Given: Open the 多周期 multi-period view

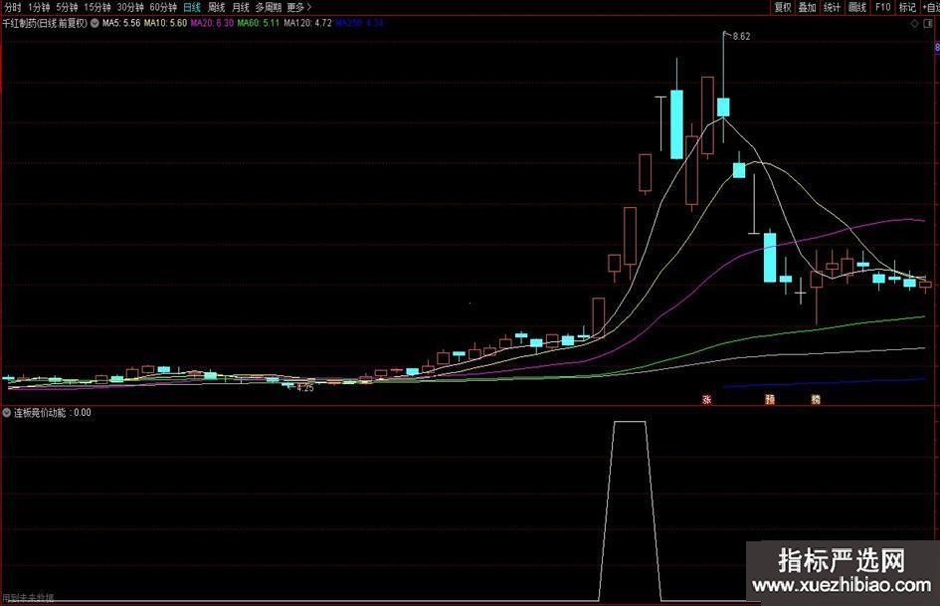Looking at the screenshot, I should [x=267, y=7].
